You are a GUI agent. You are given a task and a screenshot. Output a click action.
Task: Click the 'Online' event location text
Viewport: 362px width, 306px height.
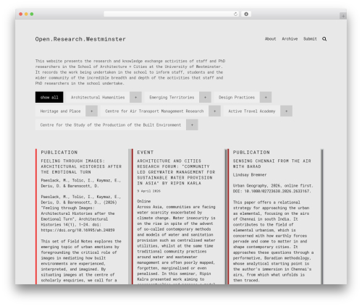pos(144,201)
